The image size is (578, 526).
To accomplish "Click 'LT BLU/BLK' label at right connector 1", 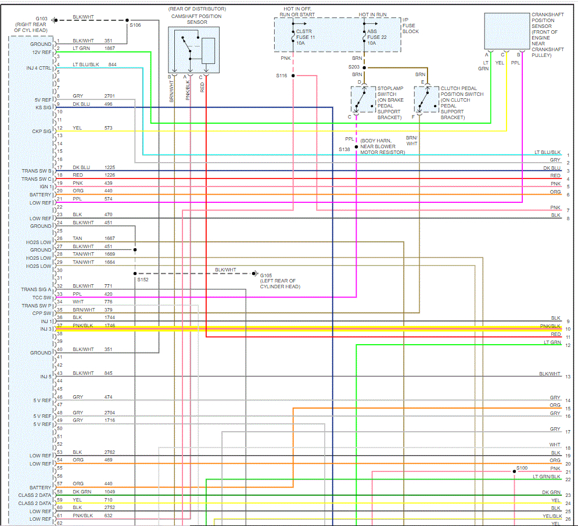I will pyautogui.click(x=547, y=152).
